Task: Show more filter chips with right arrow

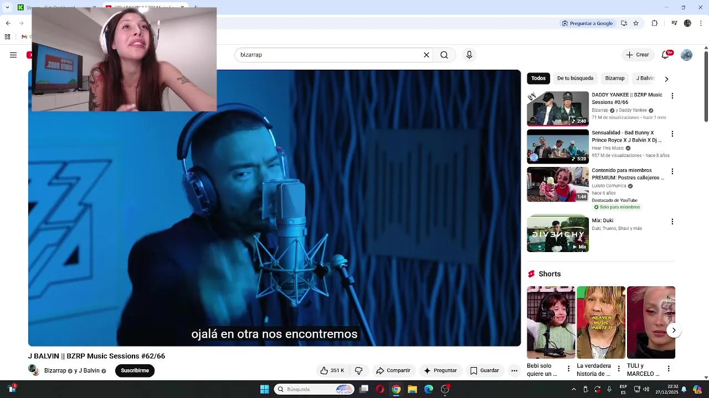Action: pyautogui.click(x=666, y=79)
